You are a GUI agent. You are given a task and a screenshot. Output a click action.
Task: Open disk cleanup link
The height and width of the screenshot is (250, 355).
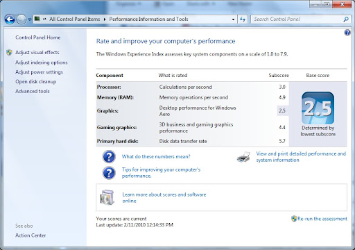click(36, 82)
